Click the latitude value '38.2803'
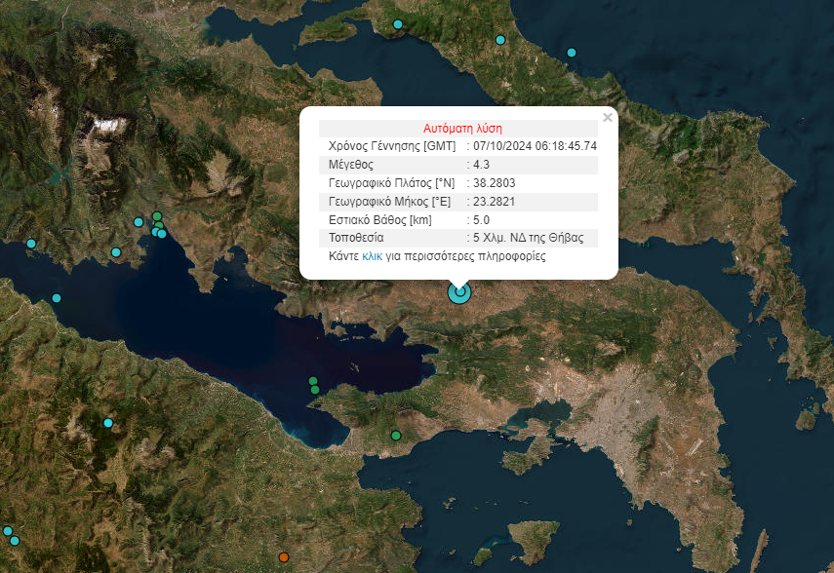 495,183
